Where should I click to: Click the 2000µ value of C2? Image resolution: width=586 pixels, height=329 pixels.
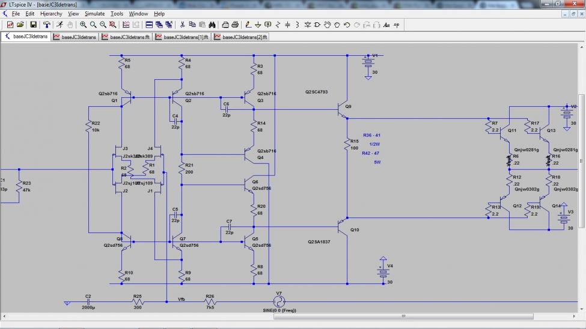tap(88, 307)
